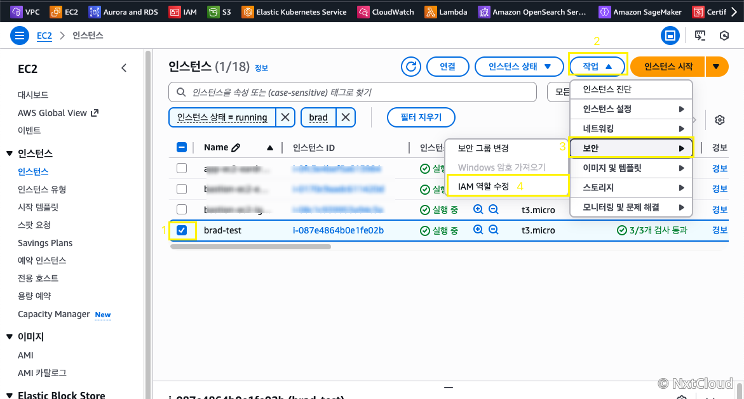The width and height of the screenshot is (744, 399).
Task: Toggle the select-all instances checkbox
Action: [x=182, y=147]
